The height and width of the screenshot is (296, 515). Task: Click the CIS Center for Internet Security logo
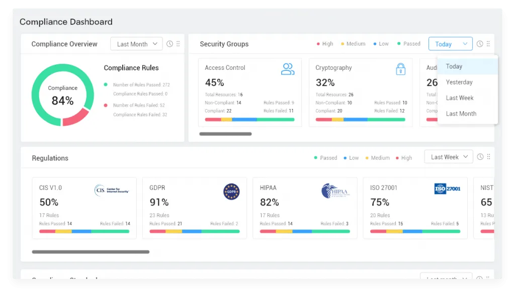(112, 190)
